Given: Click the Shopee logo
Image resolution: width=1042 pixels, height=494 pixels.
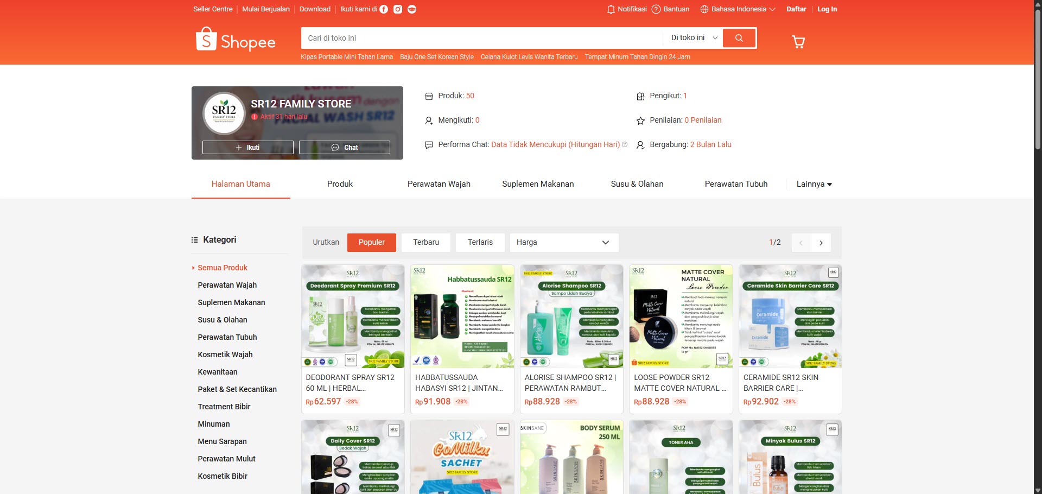Looking at the screenshot, I should click(x=236, y=40).
